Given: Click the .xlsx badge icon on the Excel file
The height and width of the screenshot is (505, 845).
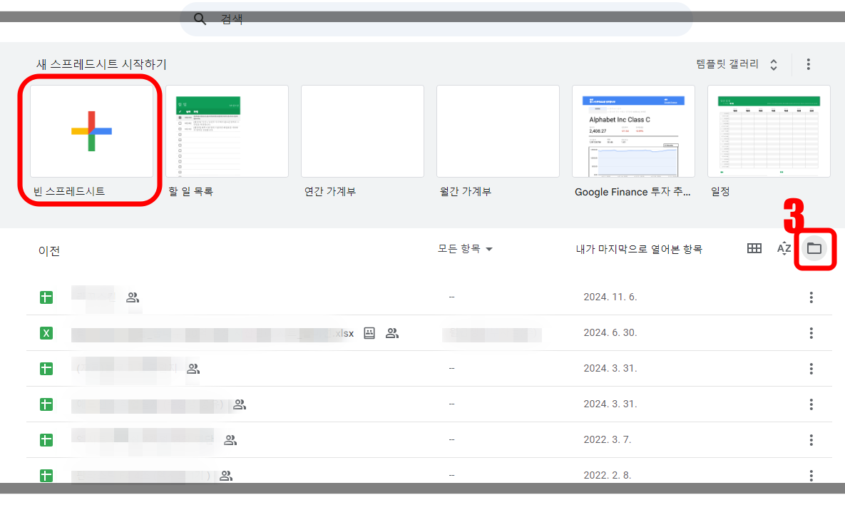Looking at the screenshot, I should (x=369, y=333).
